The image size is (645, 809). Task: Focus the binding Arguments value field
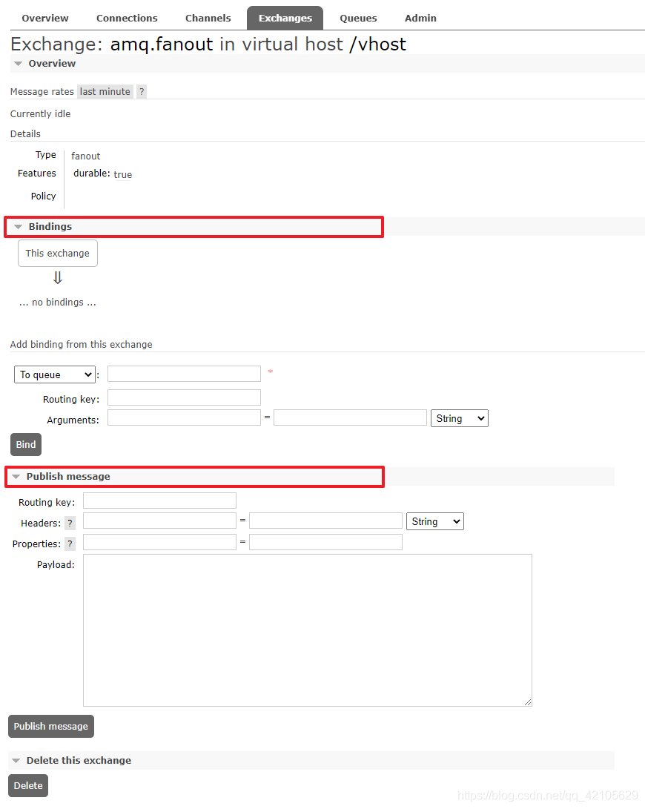tap(351, 417)
